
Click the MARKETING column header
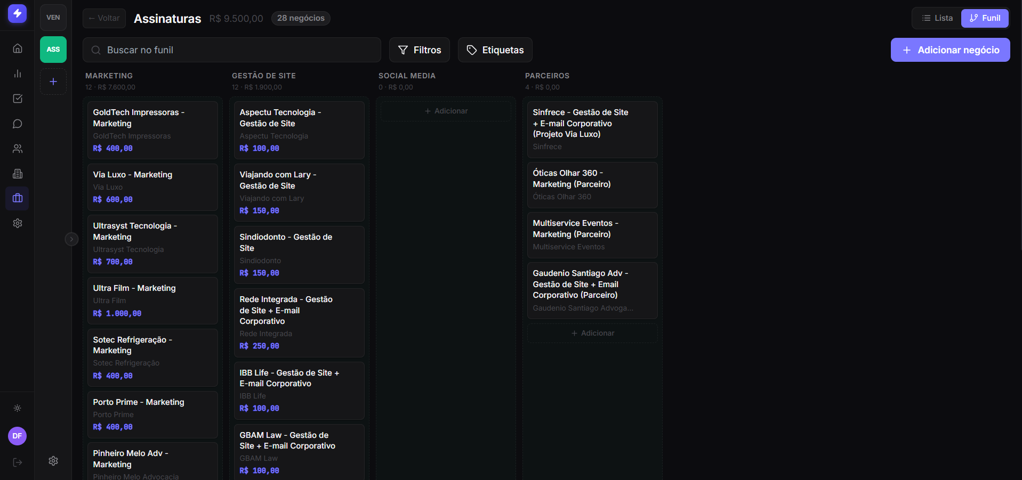[x=109, y=76]
